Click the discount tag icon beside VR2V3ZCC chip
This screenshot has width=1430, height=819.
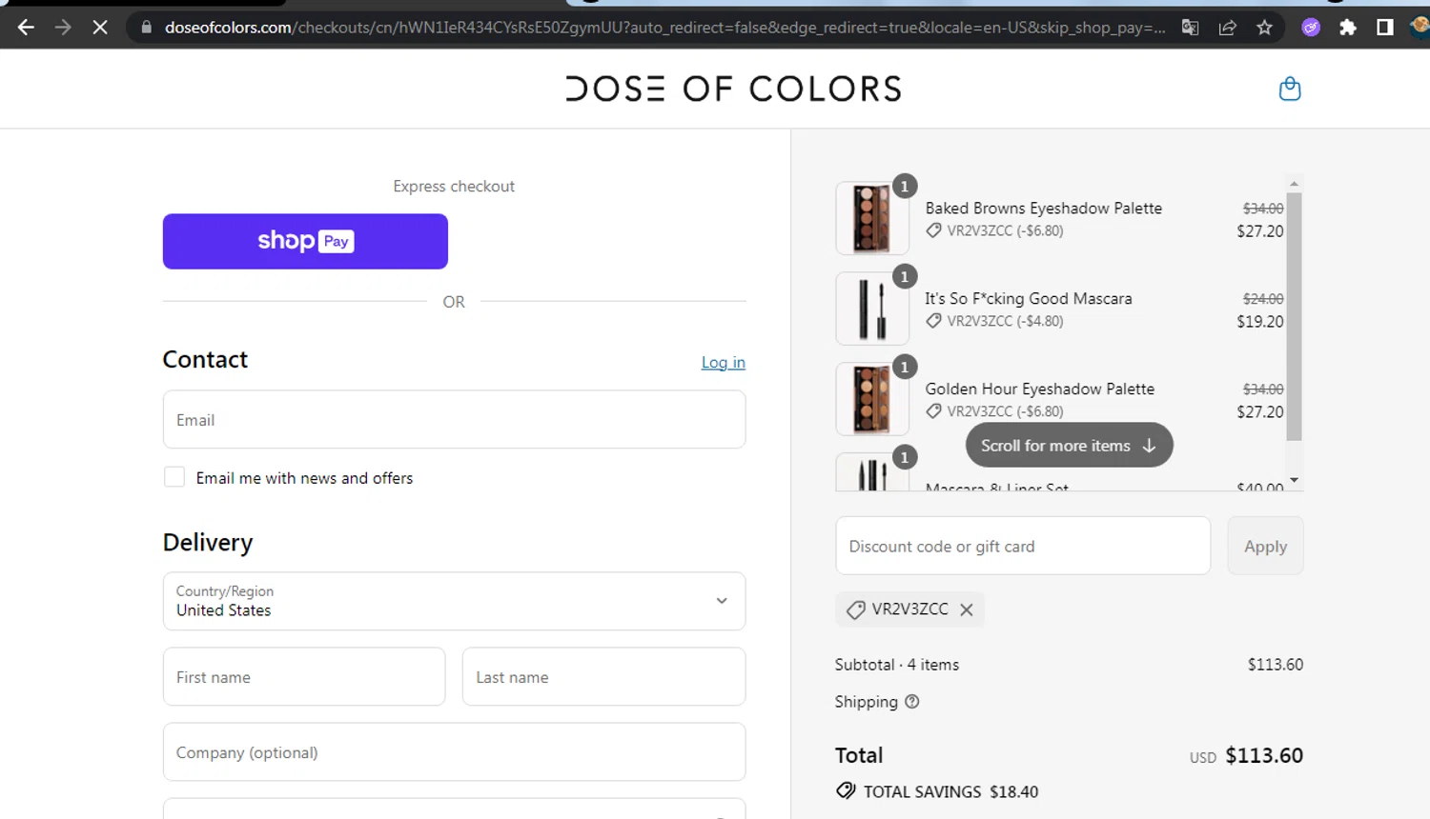(x=855, y=609)
